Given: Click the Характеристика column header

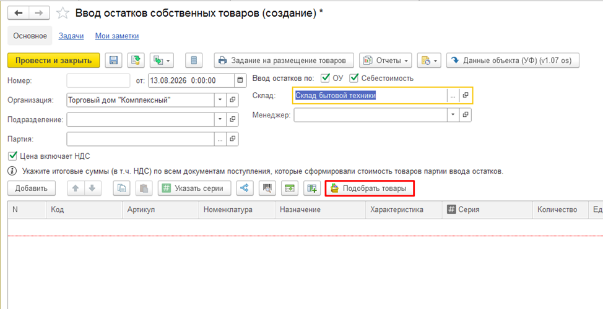Looking at the screenshot, I should 404,210.
